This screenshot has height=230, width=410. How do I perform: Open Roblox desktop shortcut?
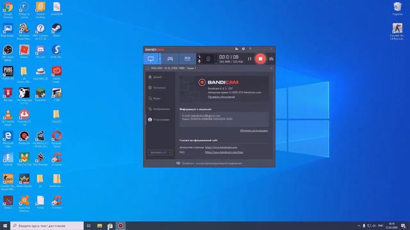(x=24, y=51)
